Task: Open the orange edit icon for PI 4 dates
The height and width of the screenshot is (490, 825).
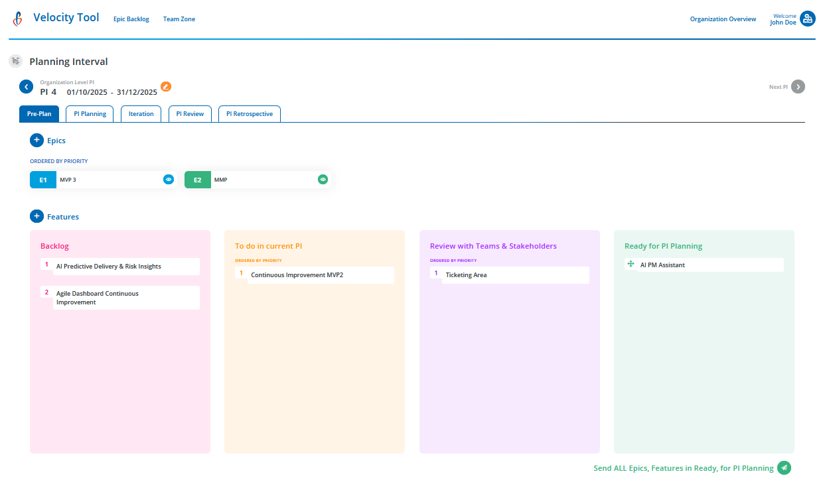Action: pyautogui.click(x=165, y=86)
